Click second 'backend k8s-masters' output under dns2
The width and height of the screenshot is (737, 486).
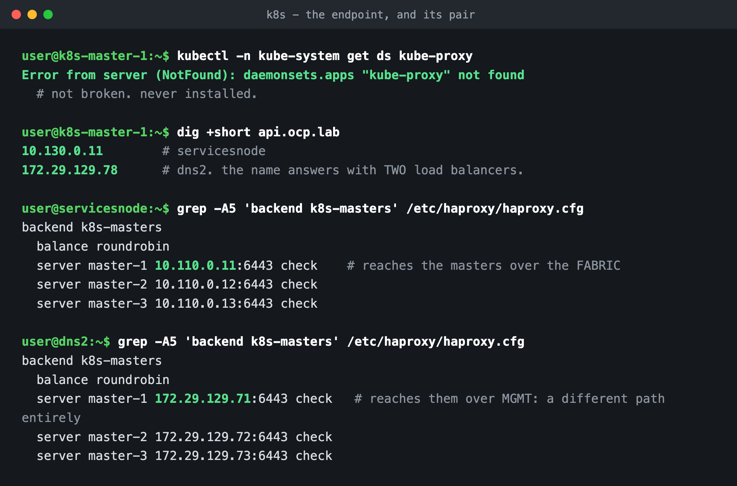tap(92, 361)
